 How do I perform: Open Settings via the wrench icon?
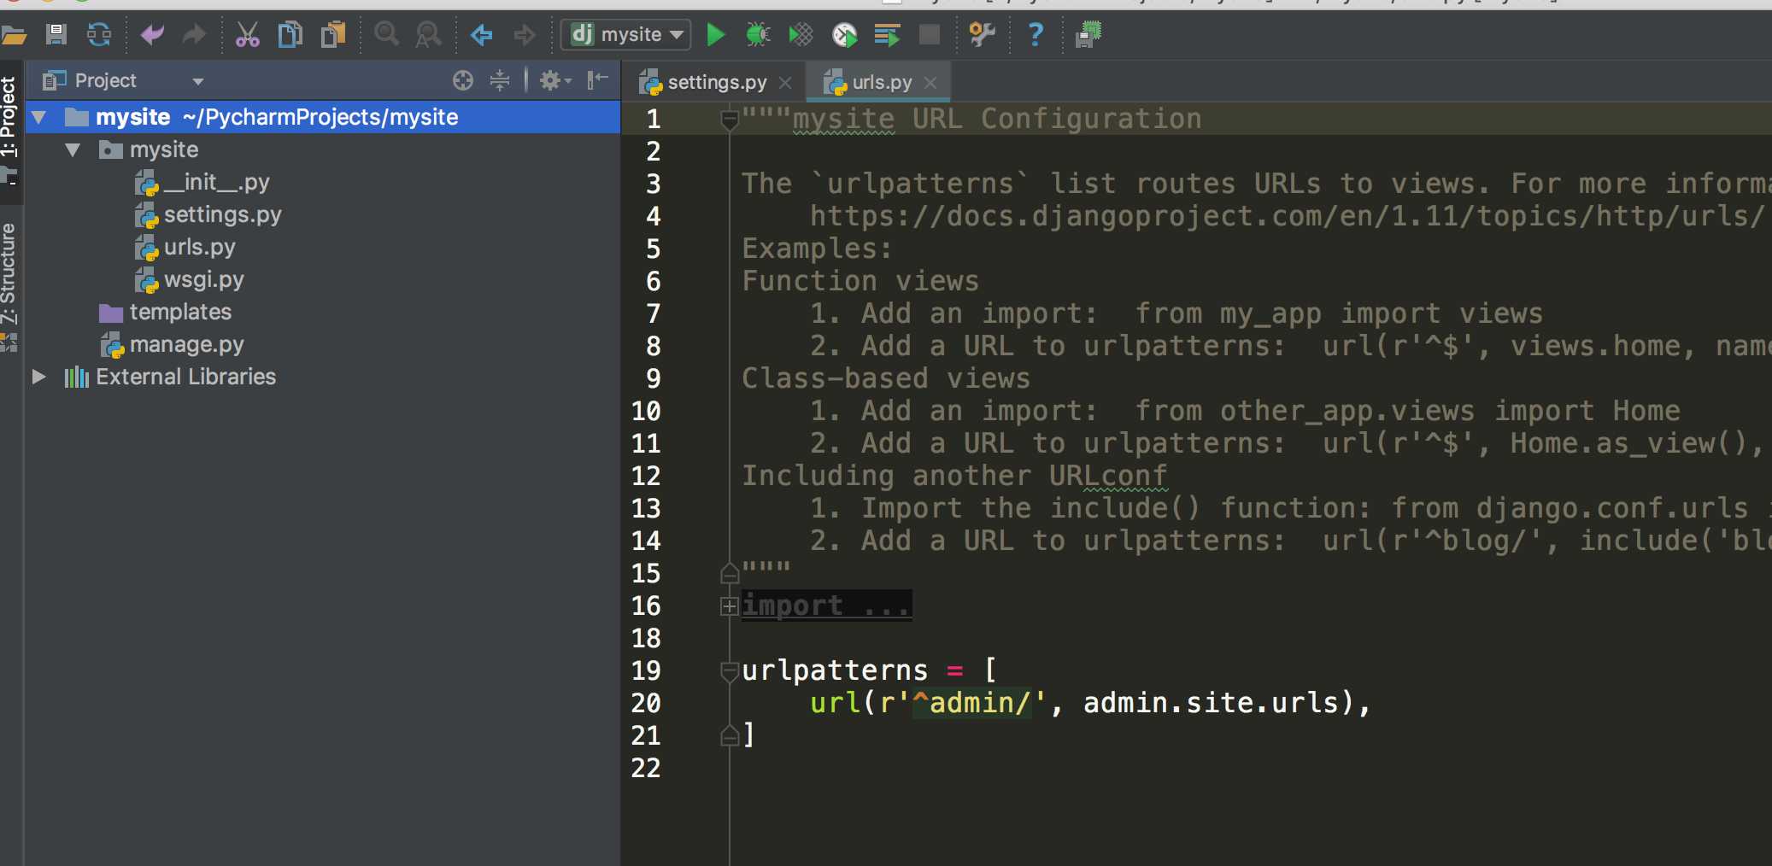pos(982,35)
